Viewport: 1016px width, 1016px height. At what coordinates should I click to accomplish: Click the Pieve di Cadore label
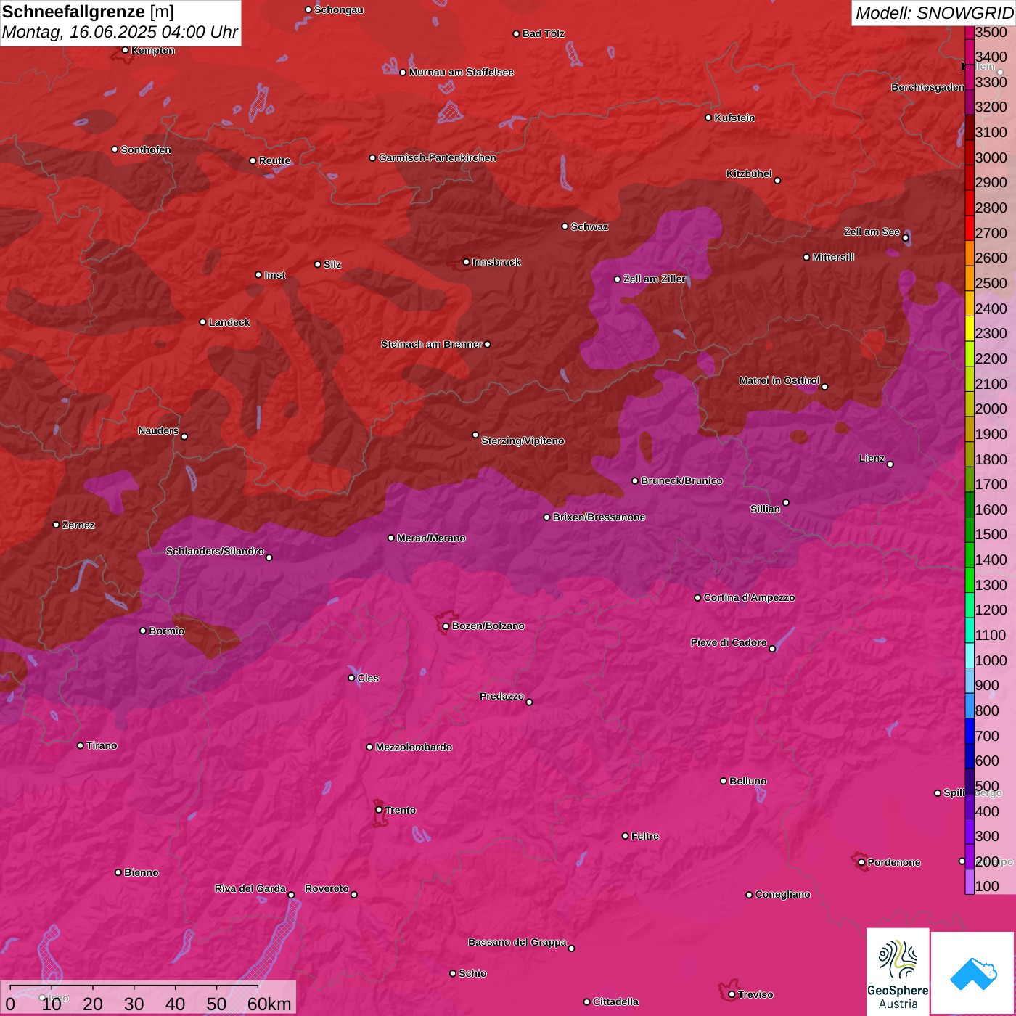728,643
